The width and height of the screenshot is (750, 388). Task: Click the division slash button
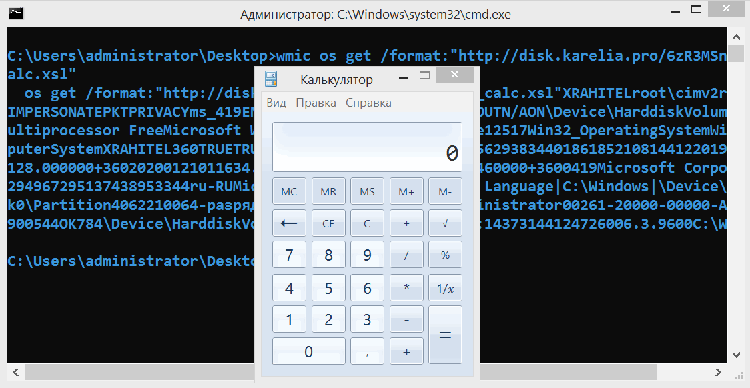(x=406, y=255)
